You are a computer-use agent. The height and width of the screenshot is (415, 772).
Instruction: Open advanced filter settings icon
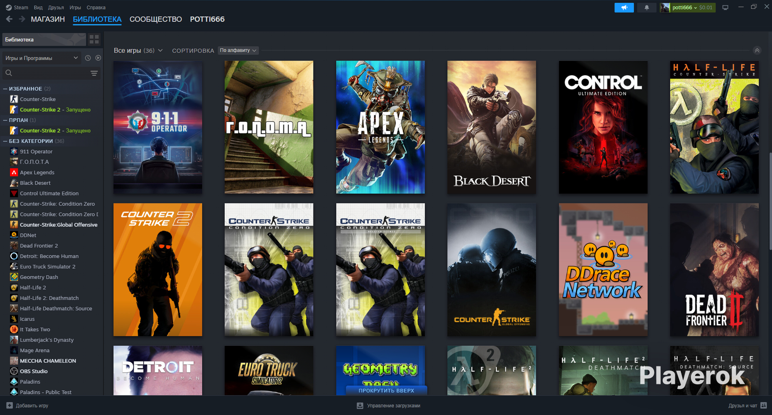[94, 73]
